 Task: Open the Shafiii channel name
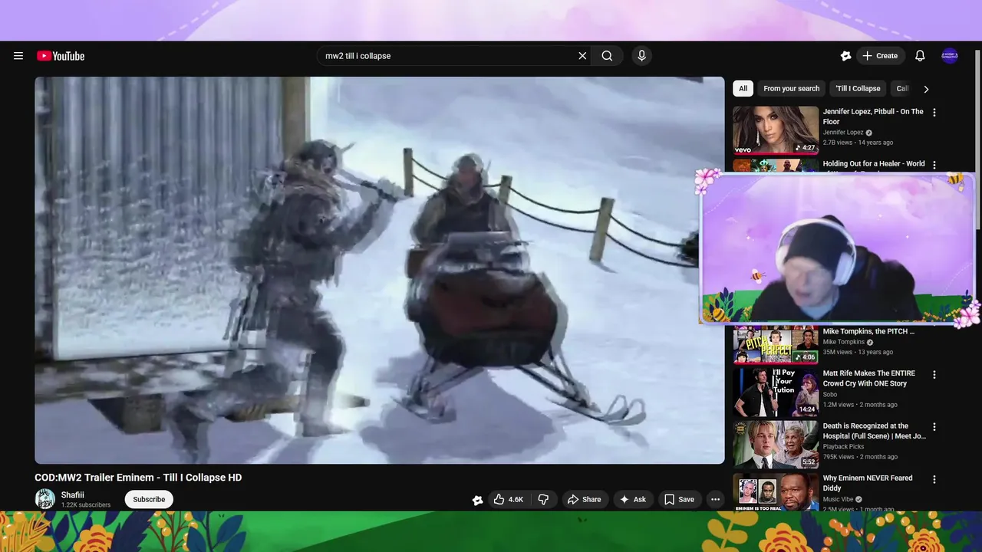(x=73, y=495)
